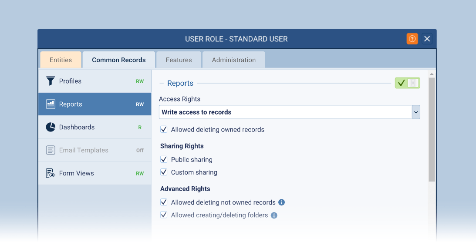This screenshot has height=242, width=476.
Task: Uncheck the Public sharing checkbox
Action: tap(164, 159)
